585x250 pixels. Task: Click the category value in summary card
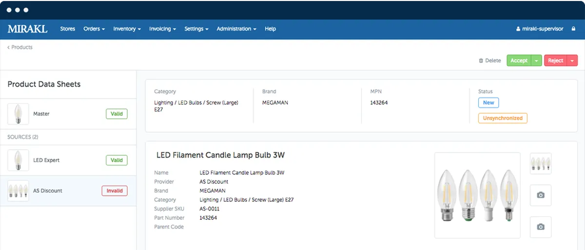coord(196,106)
